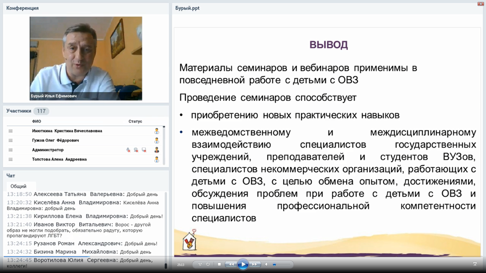486x273 pixels.
Task: Click the elapsed time 25:13 display
Action: pyautogui.click(x=181, y=265)
